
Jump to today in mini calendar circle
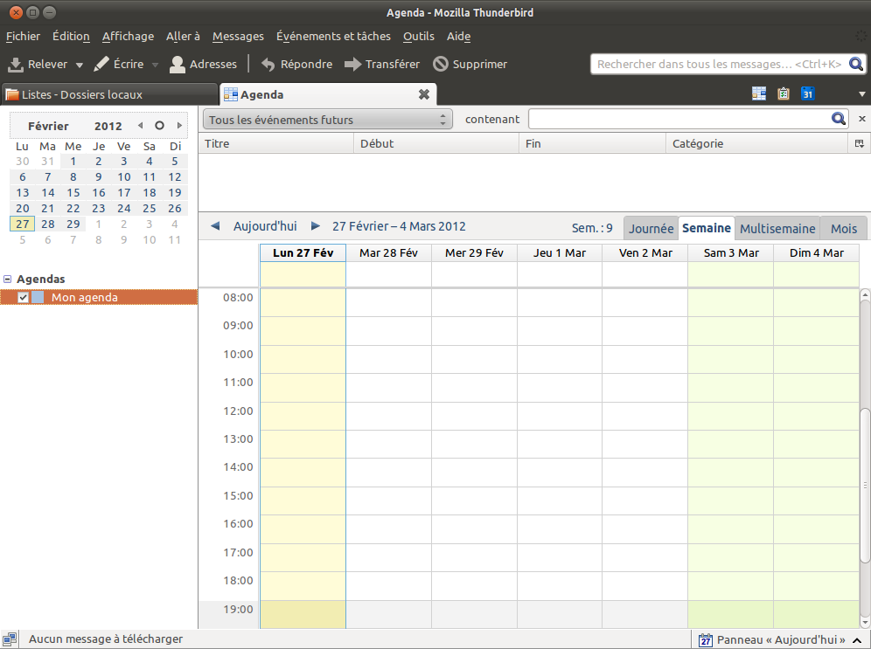point(159,126)
